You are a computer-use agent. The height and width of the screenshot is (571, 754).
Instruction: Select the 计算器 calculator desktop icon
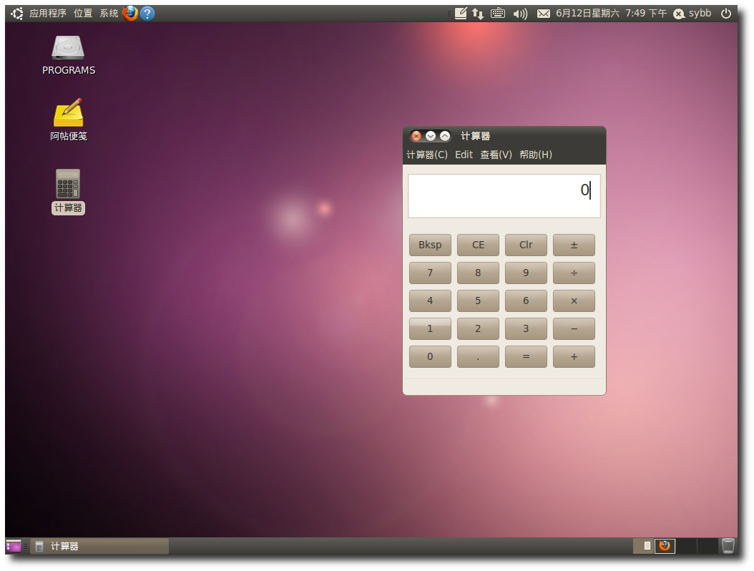[68, 192]
